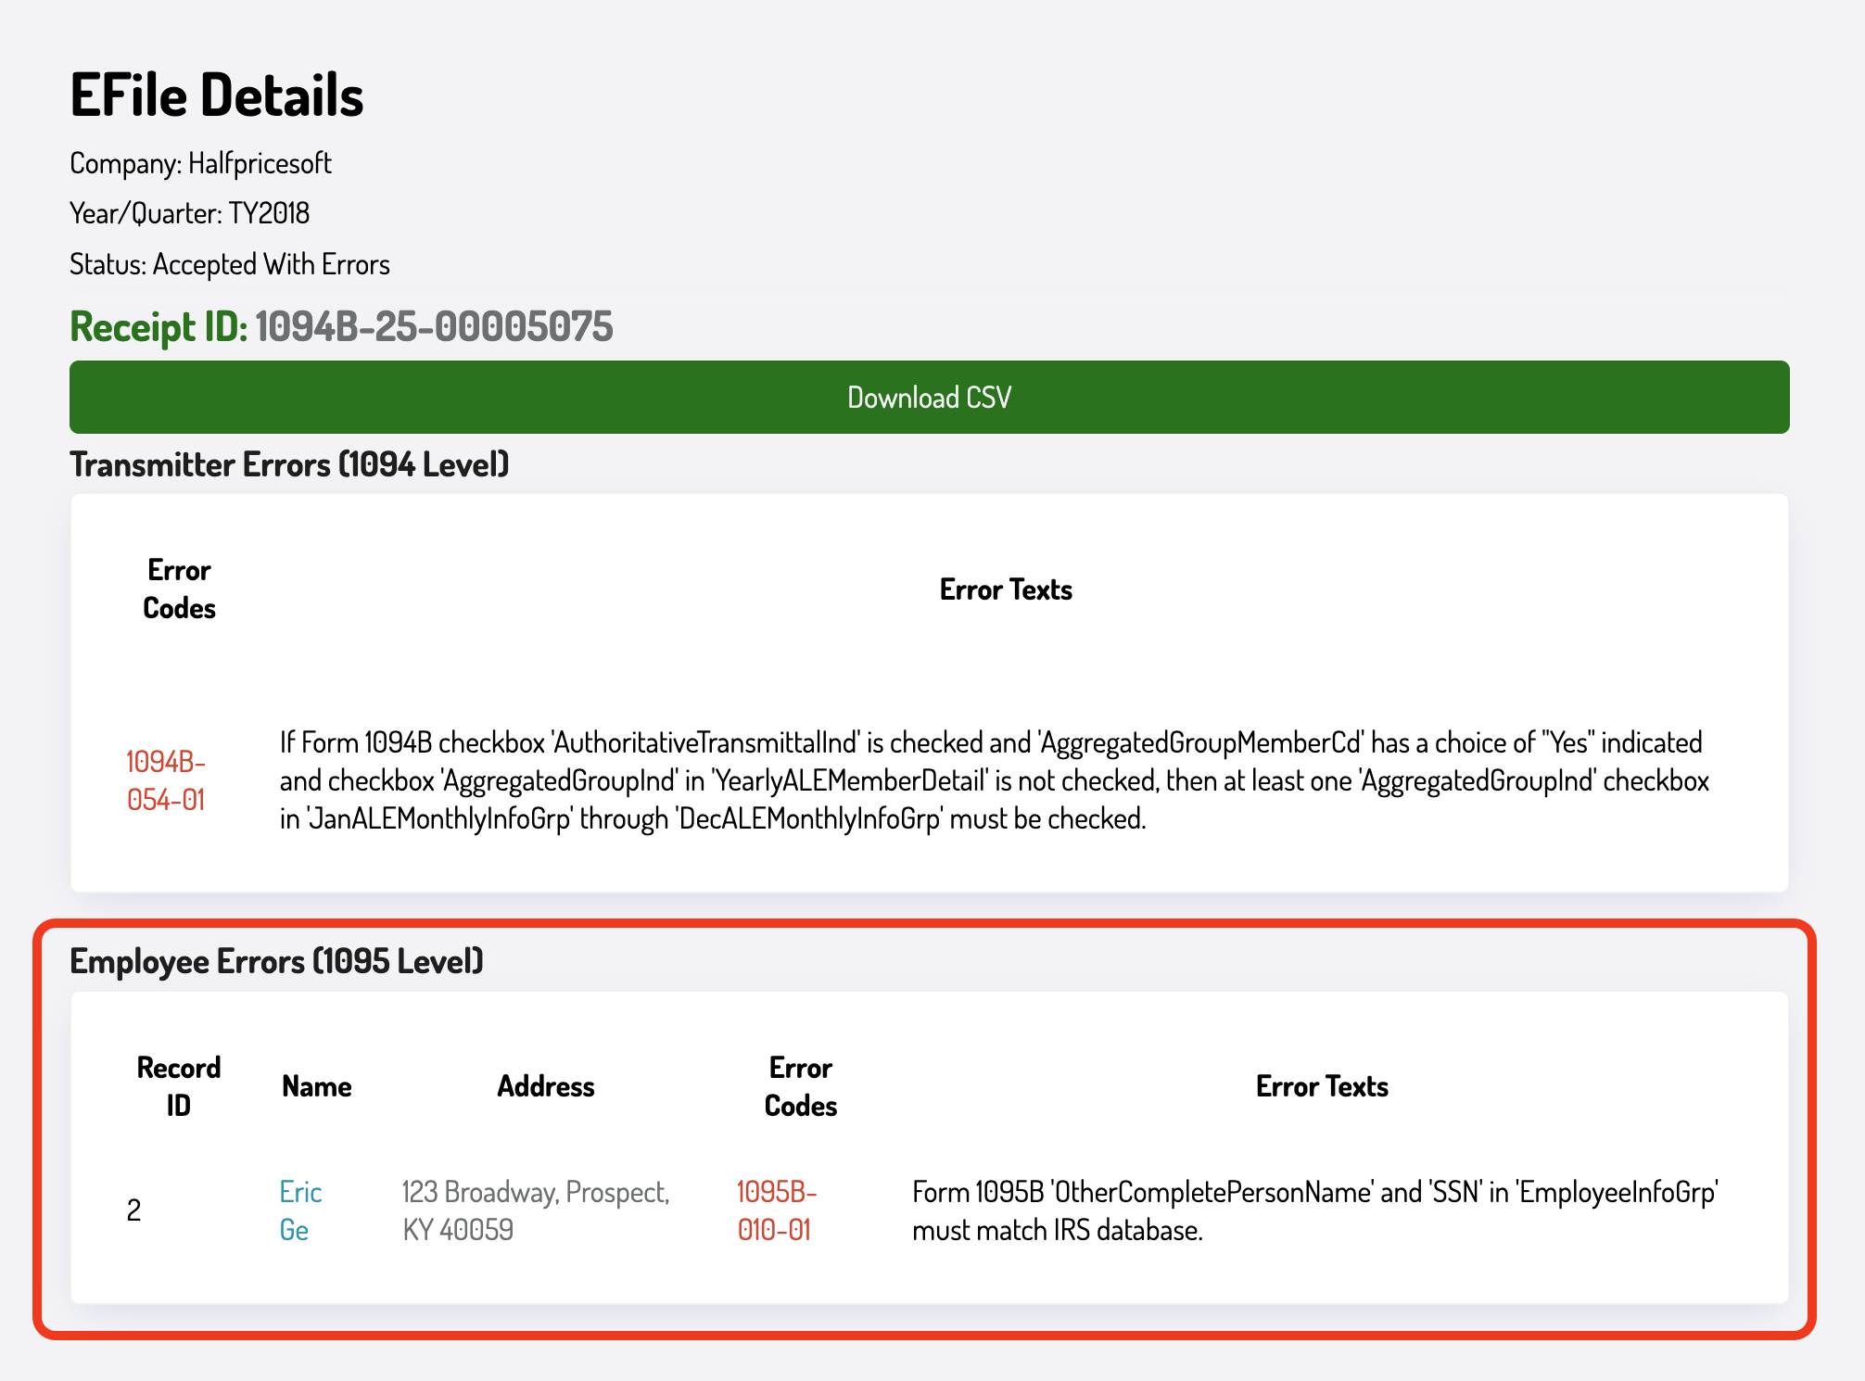The image size is (1865, 1381).
Task: Select the Record ID column header
Action: click(x=179, y=1085)
